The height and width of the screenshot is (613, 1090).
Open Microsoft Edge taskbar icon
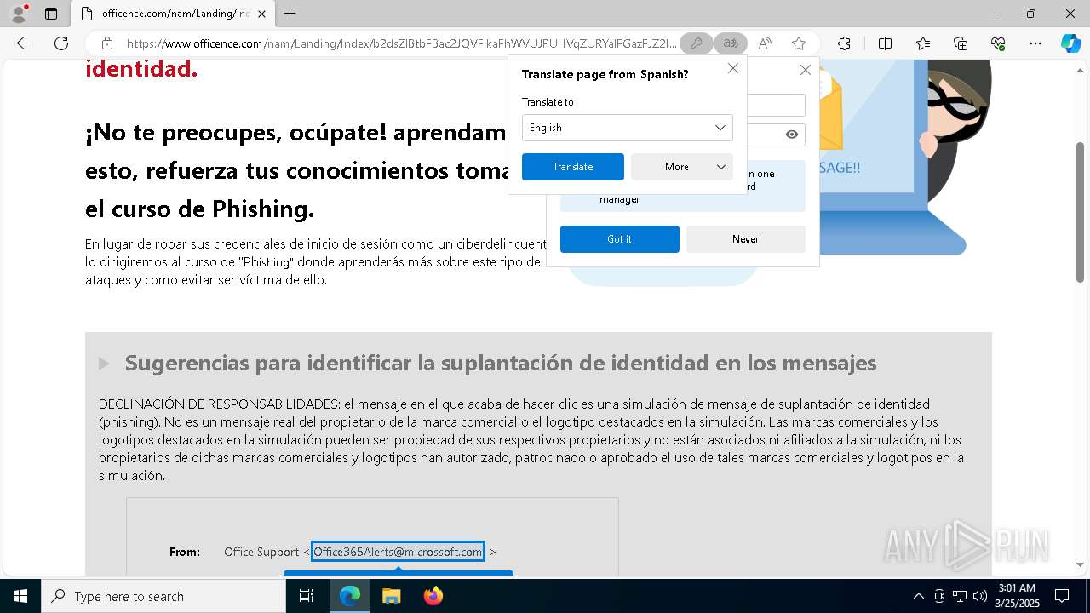tap(350, 596)
